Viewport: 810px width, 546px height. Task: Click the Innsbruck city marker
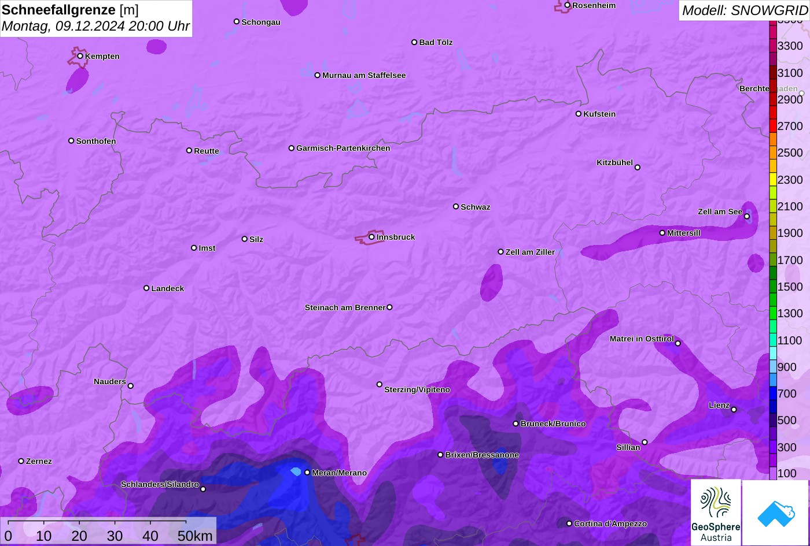(x=371, y=237)
